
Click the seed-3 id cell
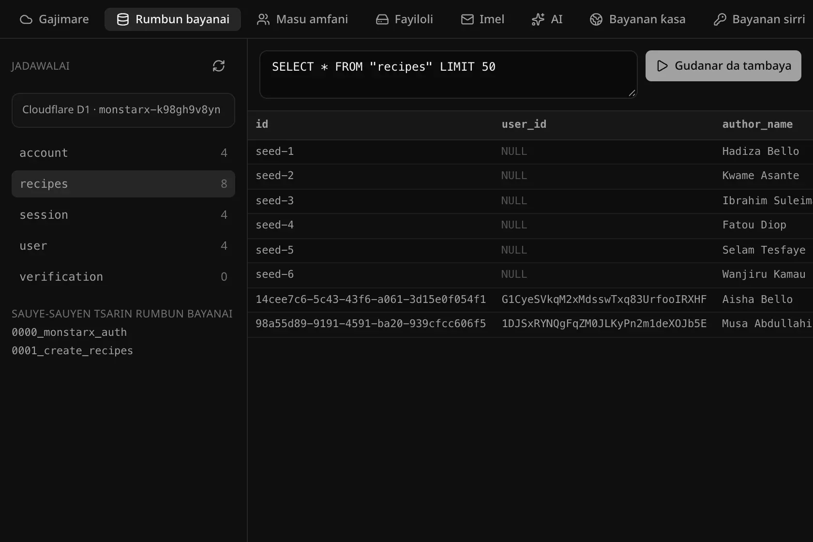pyautogui.click(x=274, y=201)
